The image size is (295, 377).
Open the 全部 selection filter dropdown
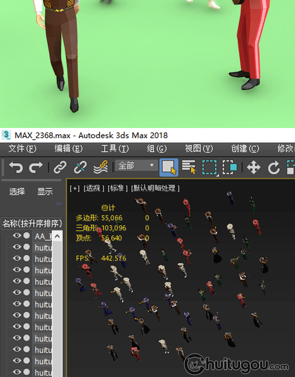coord(136,165)
